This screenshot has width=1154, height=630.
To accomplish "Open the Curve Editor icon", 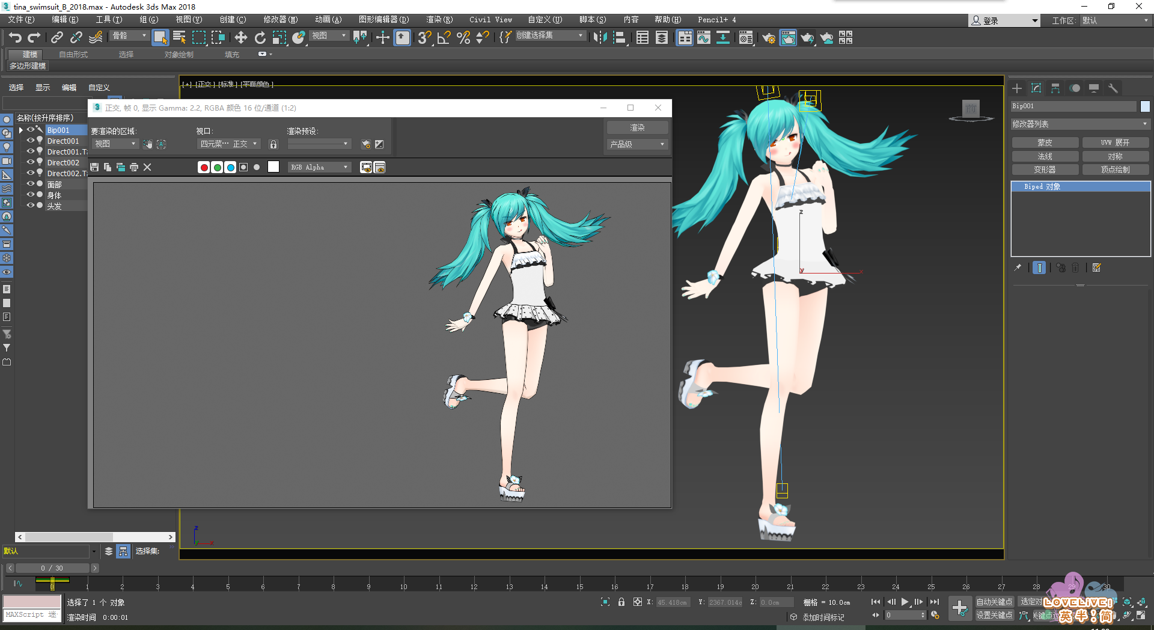I will (x=704, y=38).
